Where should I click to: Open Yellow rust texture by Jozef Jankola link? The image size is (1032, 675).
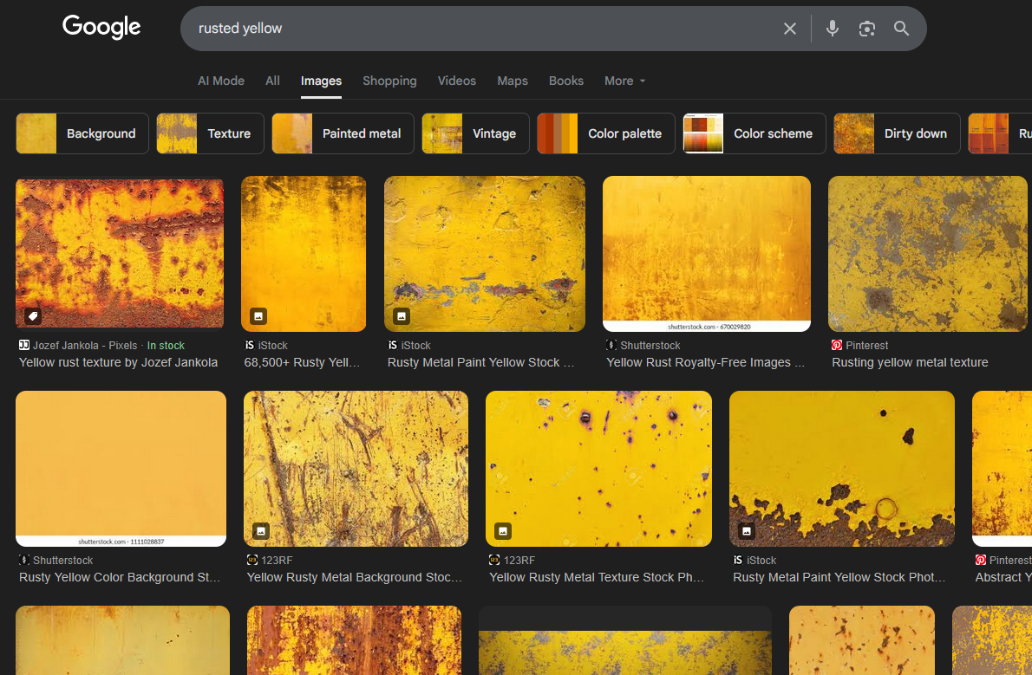coord(118,362)
